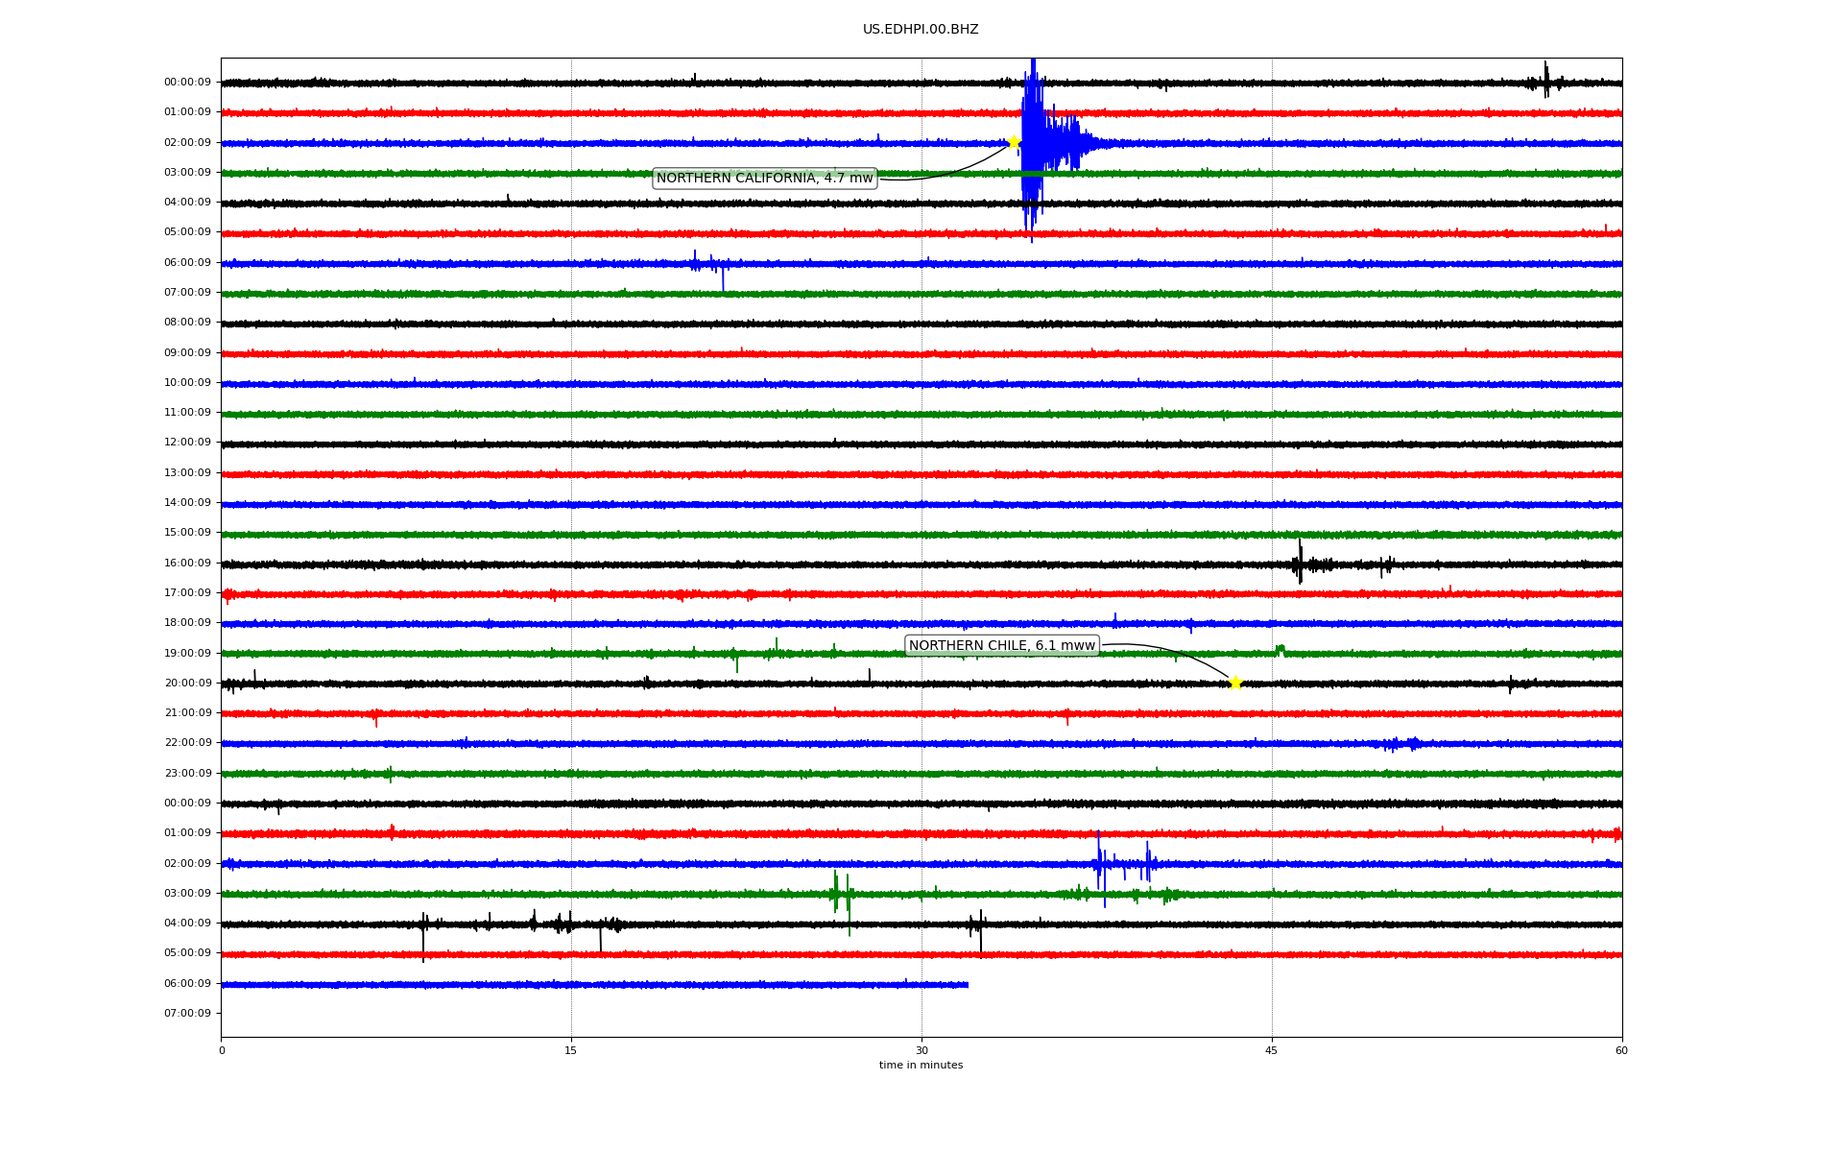Click the 'time in minutes' axis label
Viewport: 1843px width, 1152px height.
920,1066
